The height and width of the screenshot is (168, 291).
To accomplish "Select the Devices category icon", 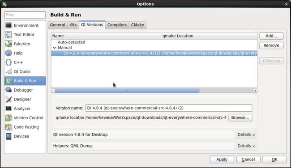I will (9, 136).
